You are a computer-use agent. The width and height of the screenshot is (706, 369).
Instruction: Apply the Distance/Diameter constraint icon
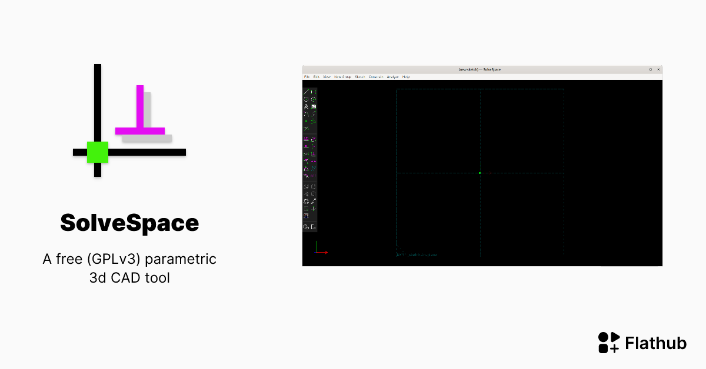[306, 139]
